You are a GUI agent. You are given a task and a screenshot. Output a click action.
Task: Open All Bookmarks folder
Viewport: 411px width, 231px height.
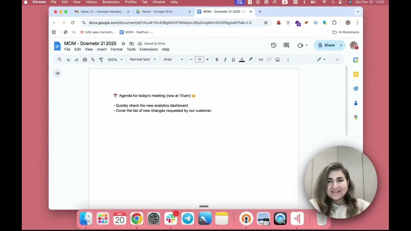[345, 32]
